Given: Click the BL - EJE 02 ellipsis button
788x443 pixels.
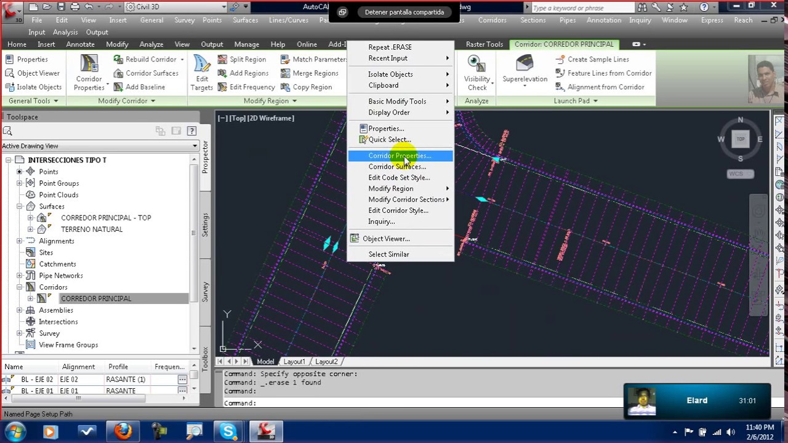Looking at the screenshot, I should click(x=182, y=380).
